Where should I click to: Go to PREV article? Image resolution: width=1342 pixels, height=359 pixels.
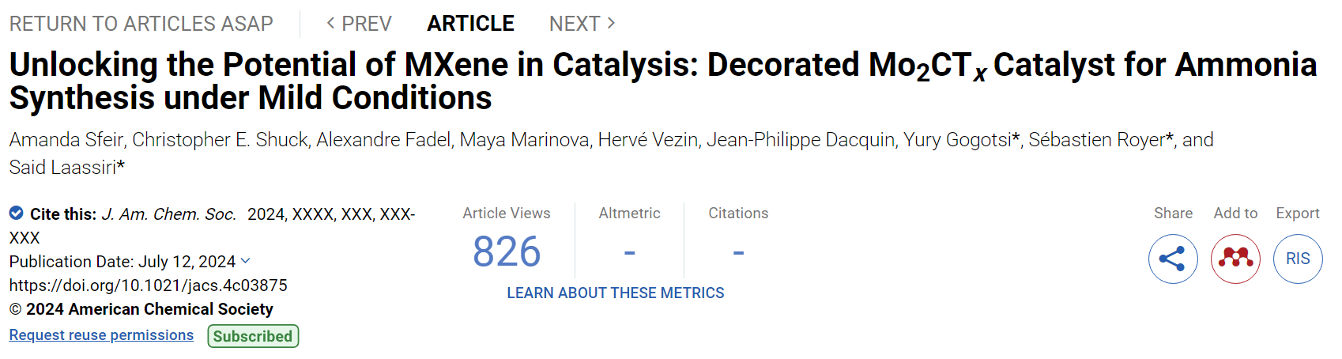click(x=359, y=24)
